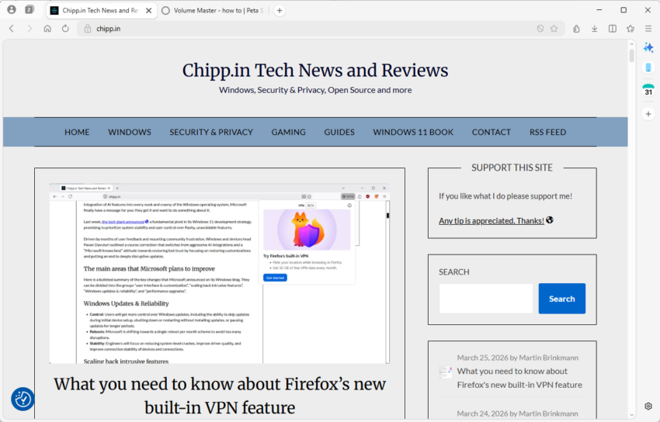Image resolution: width=660 pixels, height=422 pixels.
Task: Click the page vertical scrollbar thumb
Action: pos(632,56)
